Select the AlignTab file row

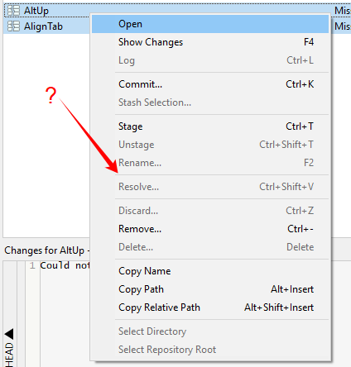[x=177, y=26]
